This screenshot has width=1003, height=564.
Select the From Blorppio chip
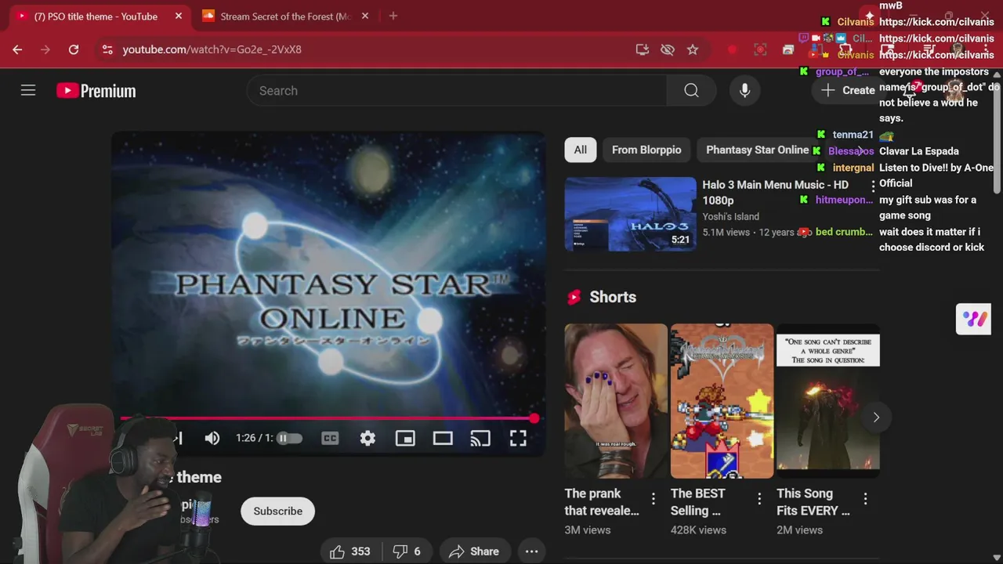646,150
